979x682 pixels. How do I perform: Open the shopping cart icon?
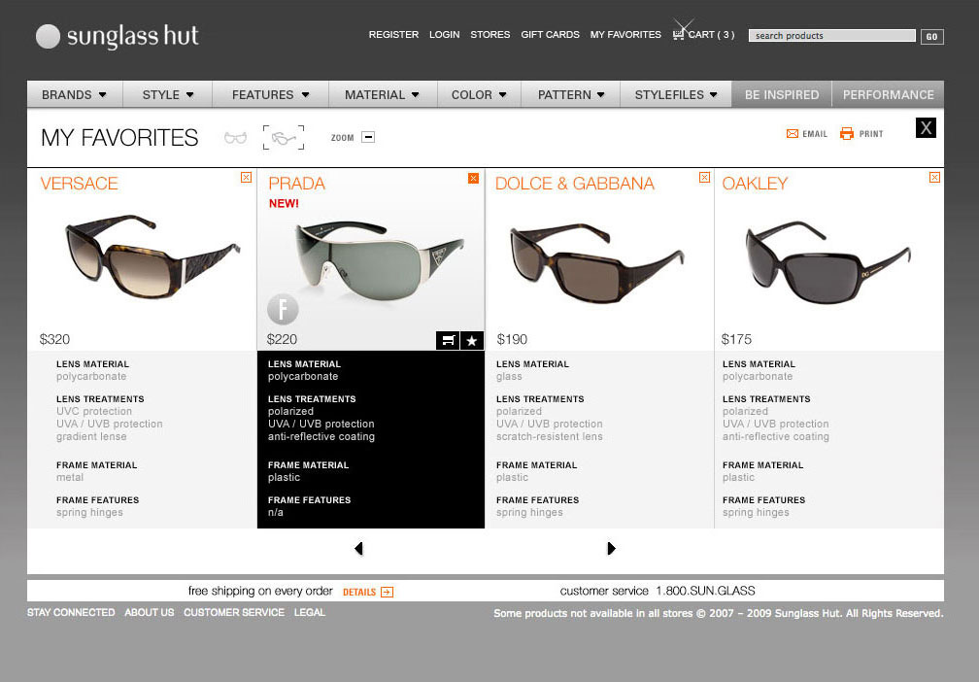[x=680, y=34]
